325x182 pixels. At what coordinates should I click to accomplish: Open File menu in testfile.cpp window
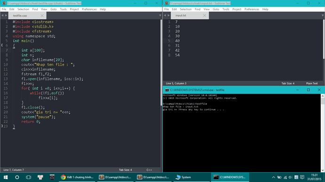tap(4, 9)
